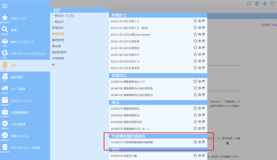The width and height of the screenshot is (277, 160).
Task: Open ACAR260 債権年齢表照会
Action: click(x=126, y=122)
